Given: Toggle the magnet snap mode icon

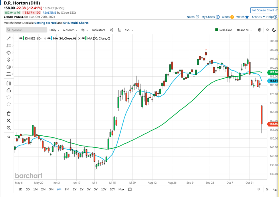Looking at the screenshot, I should tap(8, 83).
